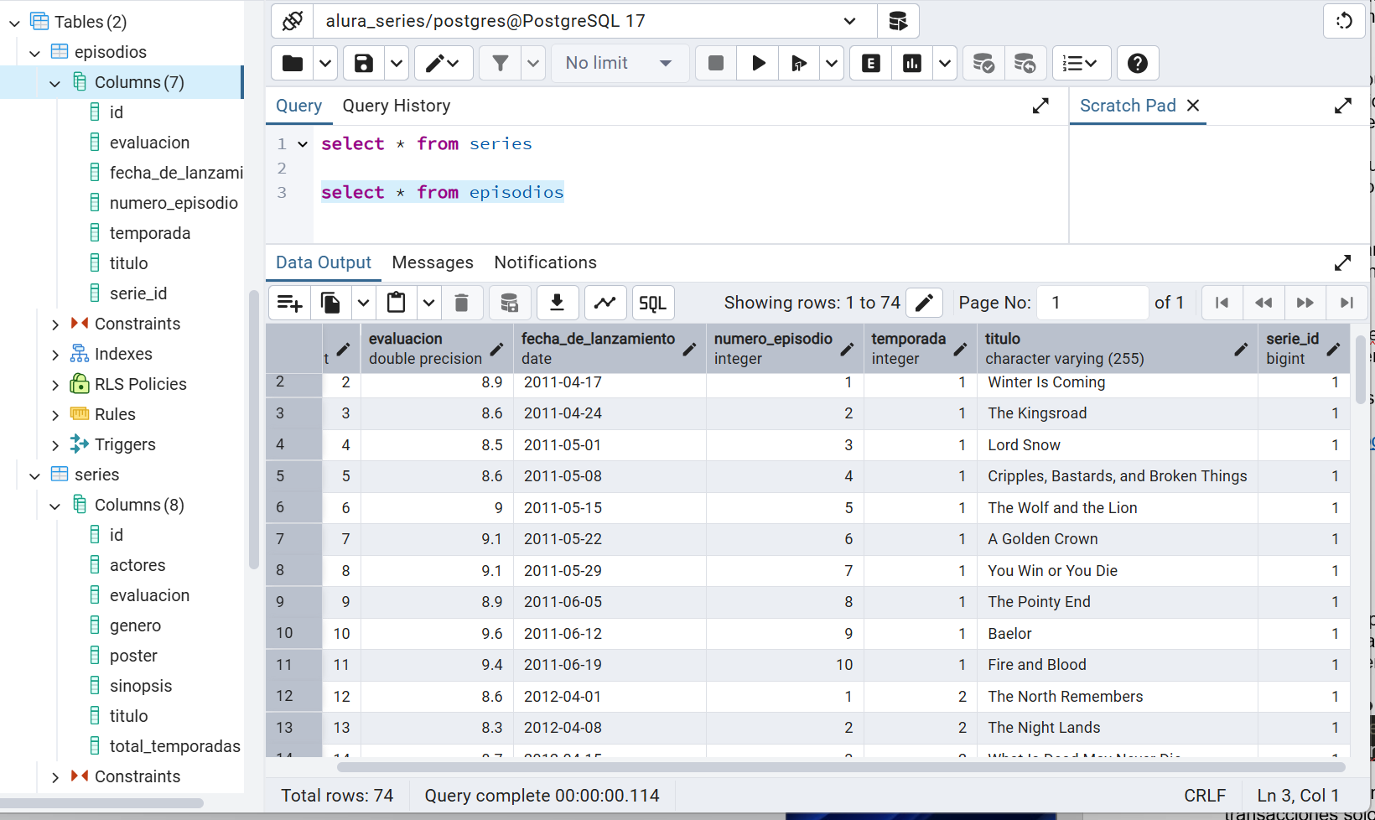Expand the open file dropdown arrow

(325, 63)
